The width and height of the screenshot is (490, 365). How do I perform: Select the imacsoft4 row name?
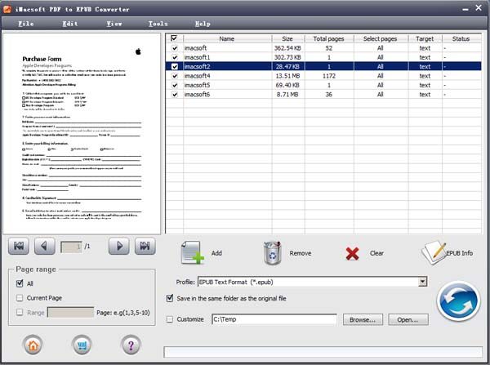(197, 76)
